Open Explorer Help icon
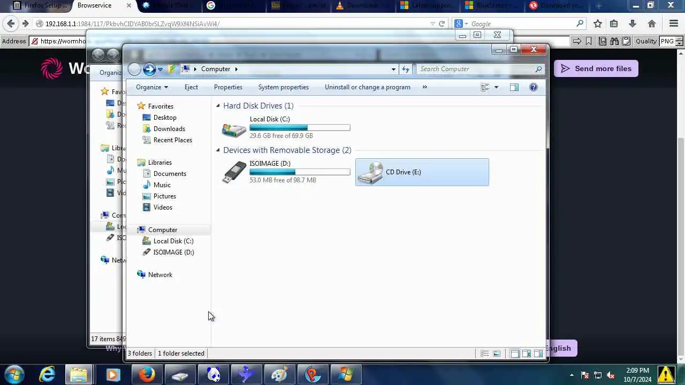Image resolution: width=685 pixels, height=385 pixels. [534, 87]
